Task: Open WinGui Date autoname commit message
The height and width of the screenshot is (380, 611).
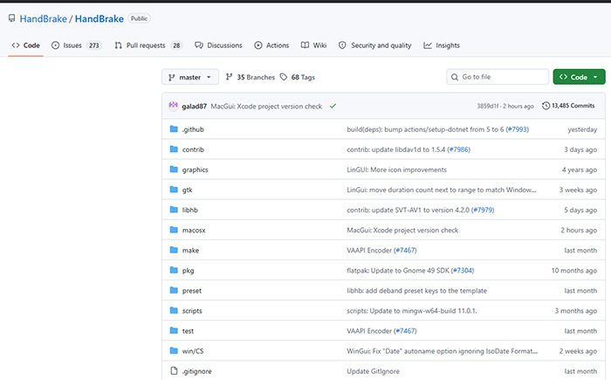Action: tap(443, 351)
